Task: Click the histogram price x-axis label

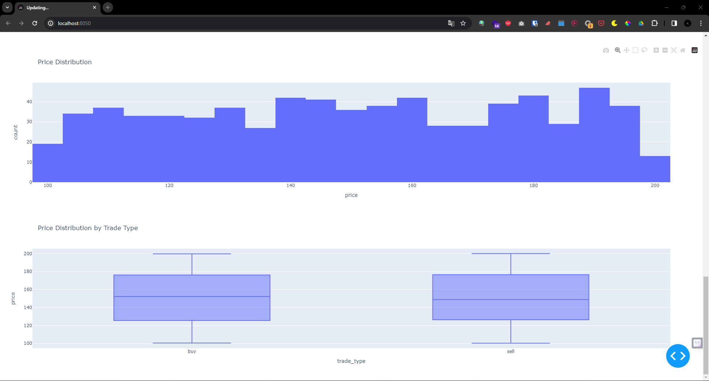Action: coord(351,195)
